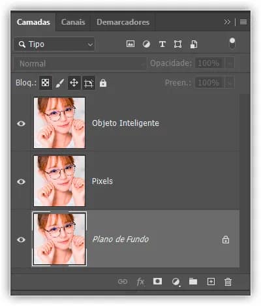Filter layers by type (T) icon

(x=162, y=44)
